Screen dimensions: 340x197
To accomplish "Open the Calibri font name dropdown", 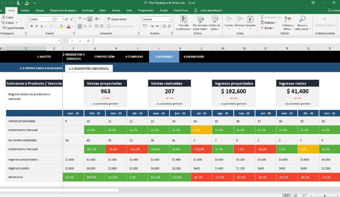I will (x=53, y=19).
